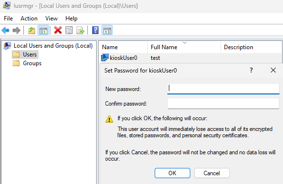Select Local Users and Groups root node
Screen dimensions: 283x184
[x=48, y=46]
